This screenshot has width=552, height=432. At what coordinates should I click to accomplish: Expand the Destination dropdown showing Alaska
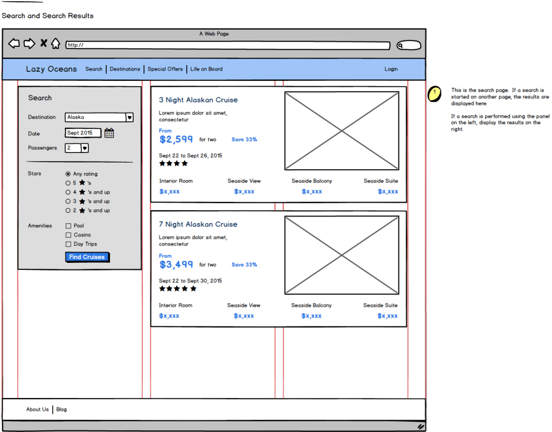129,117
